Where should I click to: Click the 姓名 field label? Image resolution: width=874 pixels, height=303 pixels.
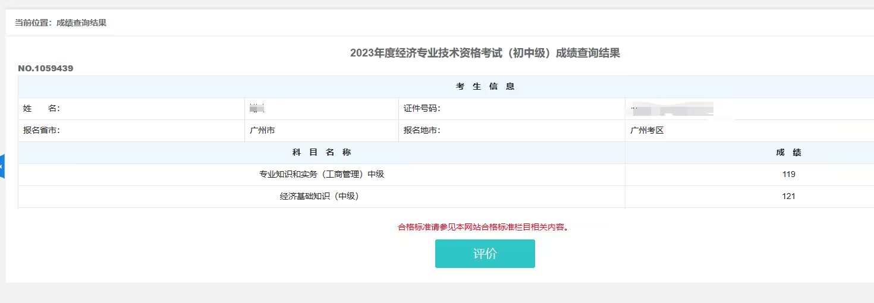[x=42, y=109]
